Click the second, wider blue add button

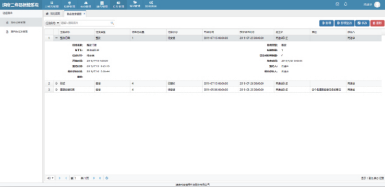(344, 23)
